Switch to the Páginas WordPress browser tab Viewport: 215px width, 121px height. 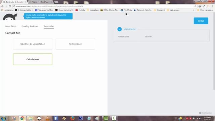pyautogui.click(x=40, y=2)
